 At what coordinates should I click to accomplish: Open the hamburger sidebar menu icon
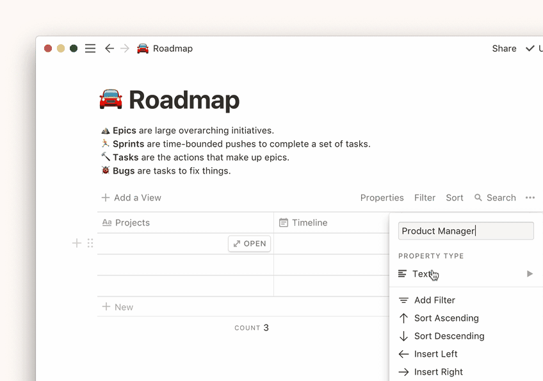(90, 49)
